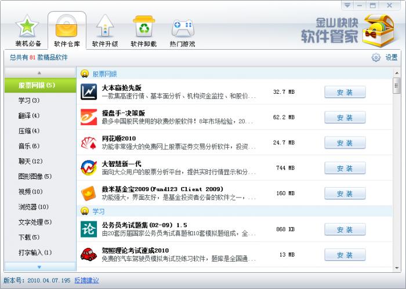Install 公务员考试题集 with 安装 button
406x289 pixels.
[345, 229]
